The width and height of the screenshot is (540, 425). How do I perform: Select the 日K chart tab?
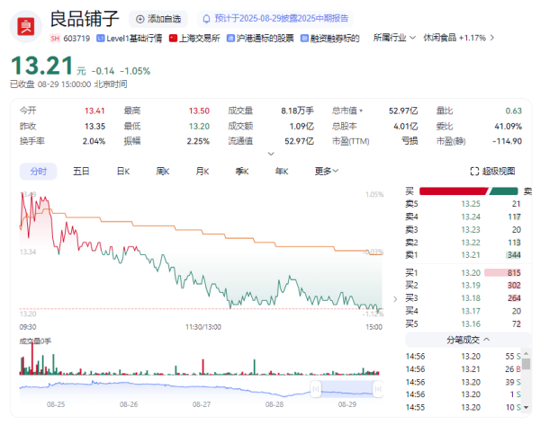tap(122, 171)
